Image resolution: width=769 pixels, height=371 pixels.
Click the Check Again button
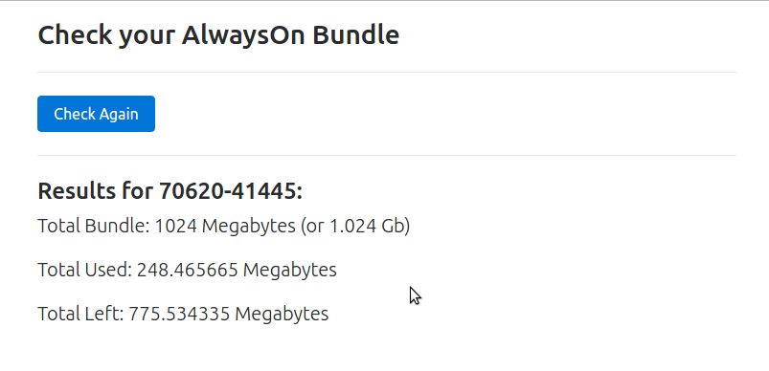(x=96, y=114)
